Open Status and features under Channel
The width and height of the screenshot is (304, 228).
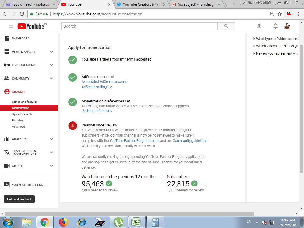(25, 102)
